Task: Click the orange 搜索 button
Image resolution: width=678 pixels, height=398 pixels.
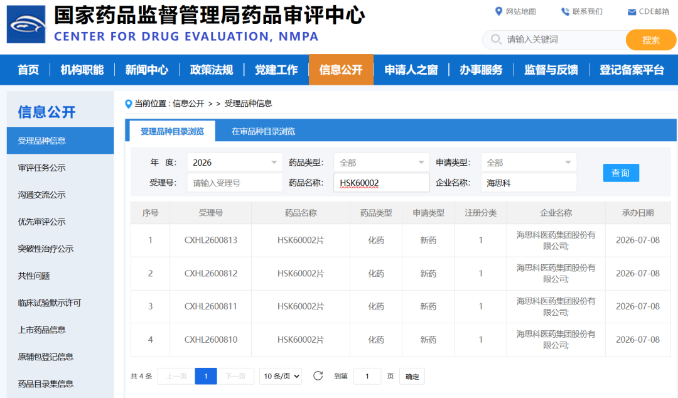Action: pos(651,40)
